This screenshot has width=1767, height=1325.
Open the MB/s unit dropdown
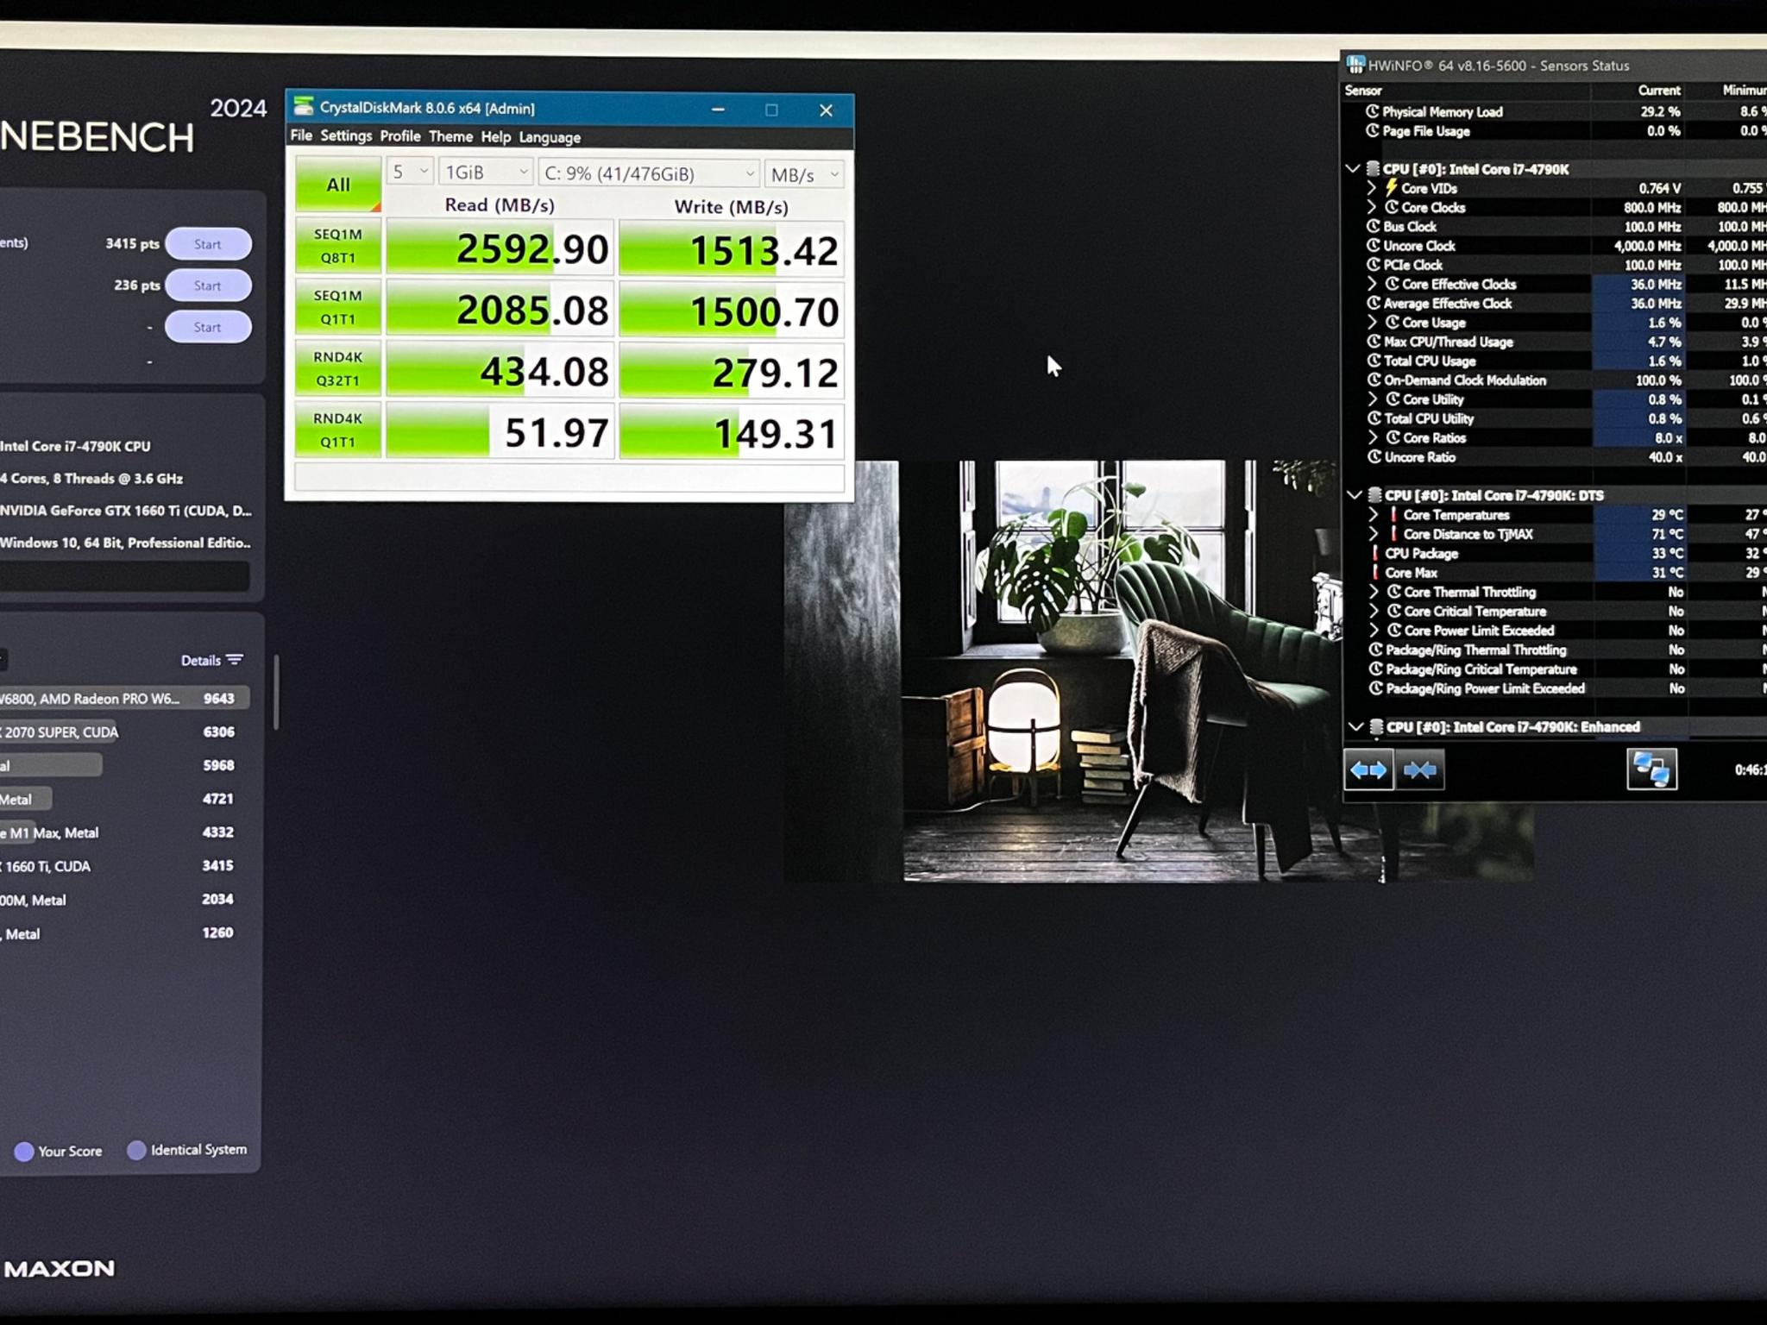click(804, 175)
